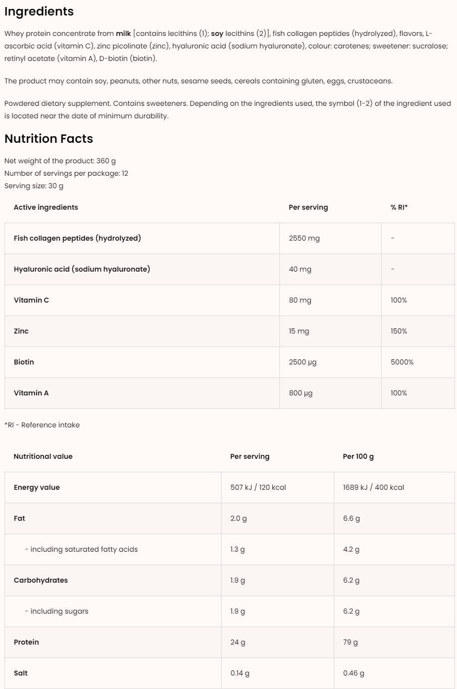Click Biotin 5000% reference intake value
457x689 pixels.
[x=402, y=362]
